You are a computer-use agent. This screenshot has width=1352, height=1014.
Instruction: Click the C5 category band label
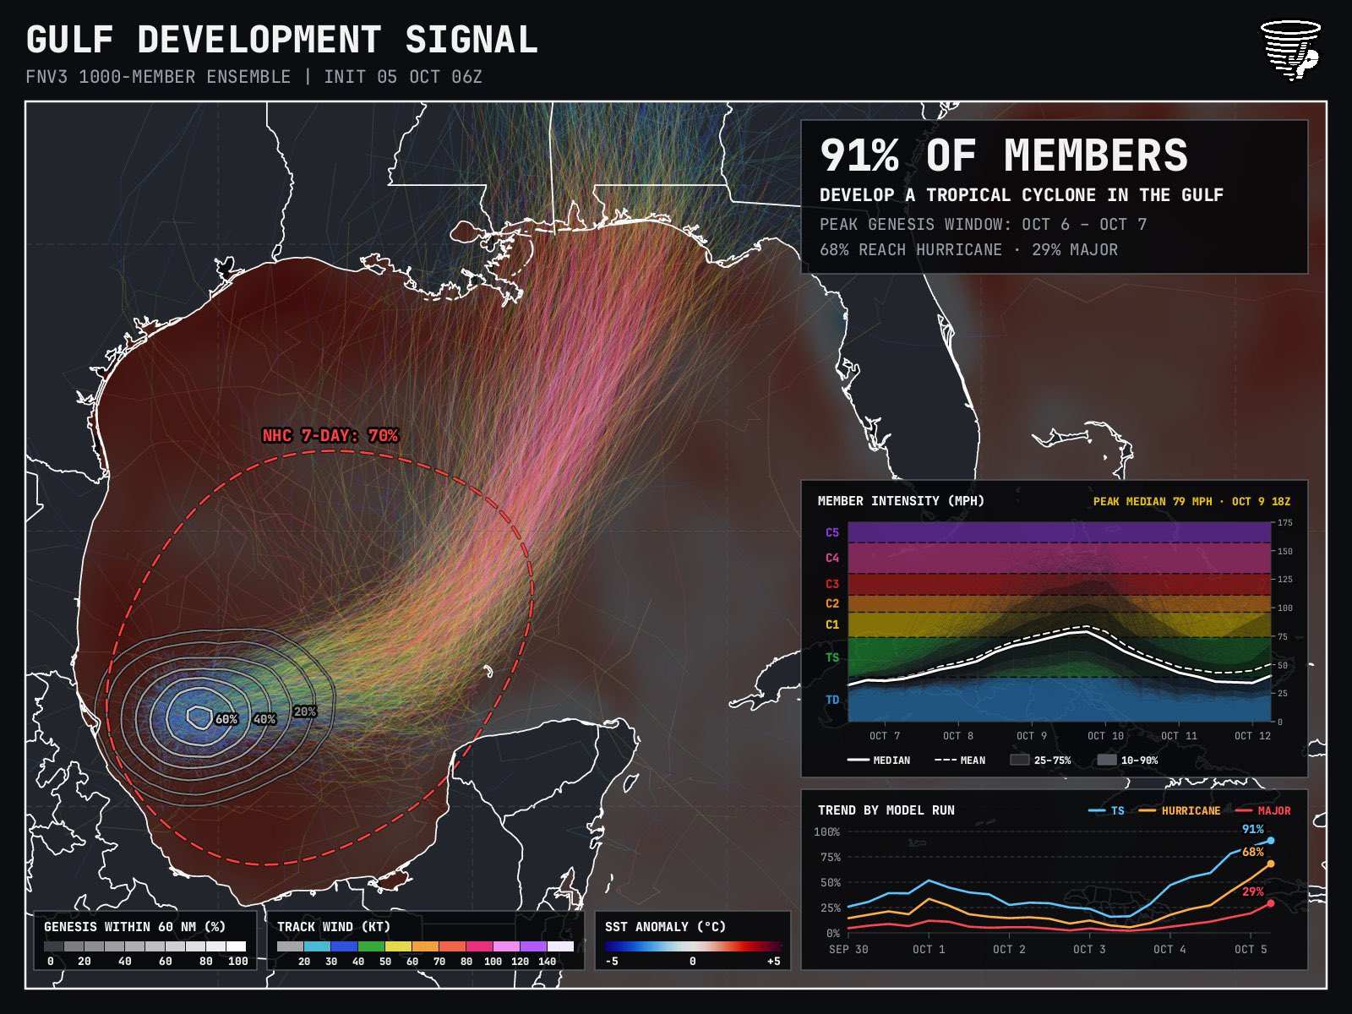(x=832, y=532)
